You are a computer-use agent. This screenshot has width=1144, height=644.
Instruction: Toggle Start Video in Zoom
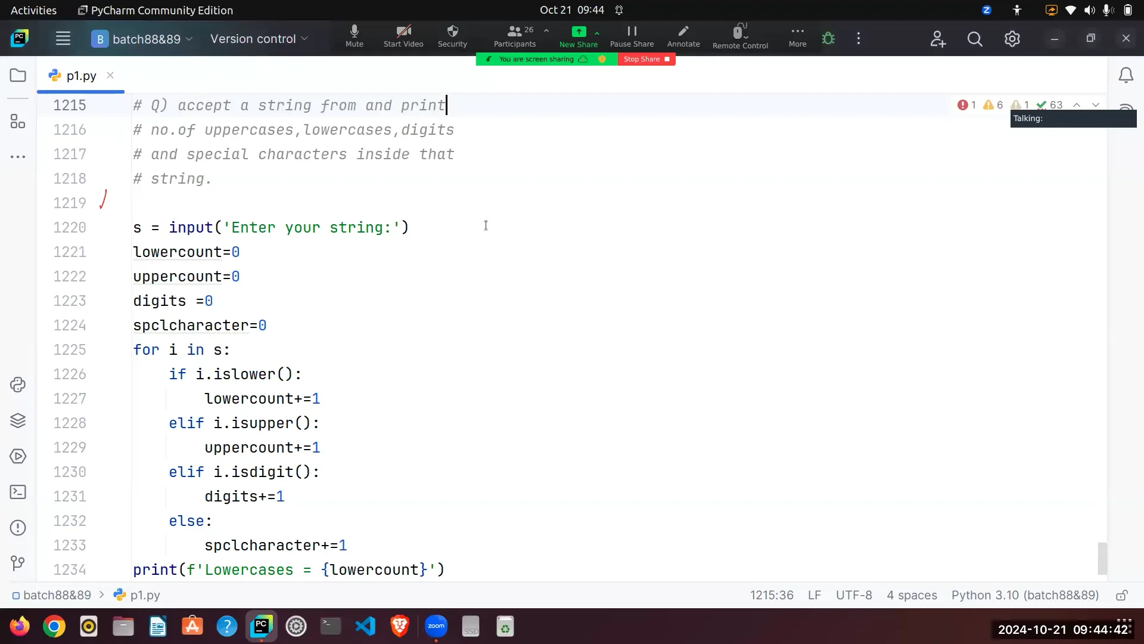403,36
